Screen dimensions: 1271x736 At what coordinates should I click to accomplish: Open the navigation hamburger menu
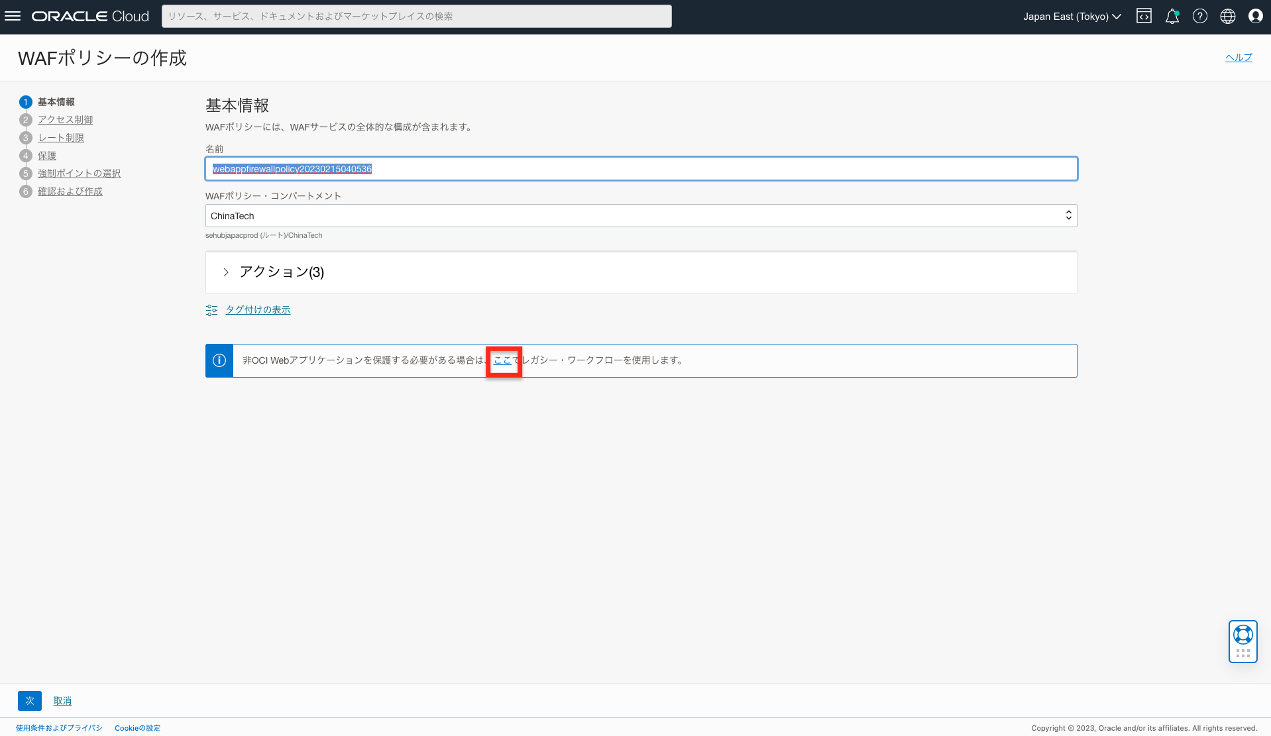13,16
